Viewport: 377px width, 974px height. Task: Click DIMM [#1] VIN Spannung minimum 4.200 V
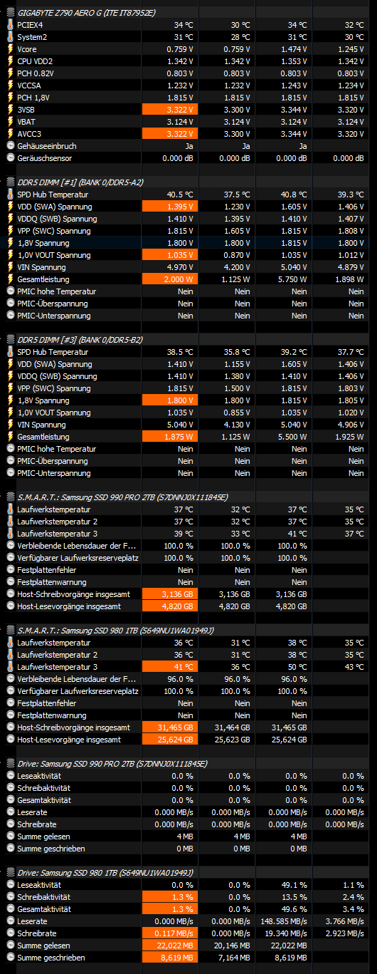[238, 267]
